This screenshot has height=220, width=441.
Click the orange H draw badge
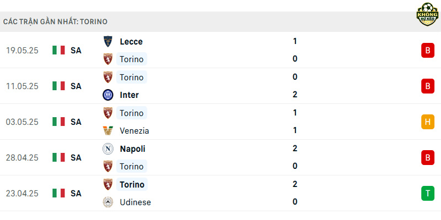(x=428, y=122)
